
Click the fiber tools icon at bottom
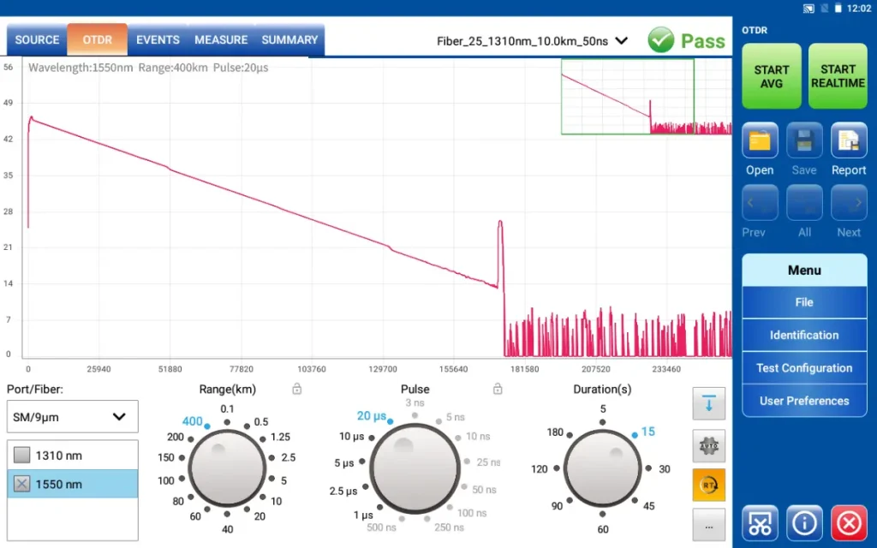tap(760, 521)
